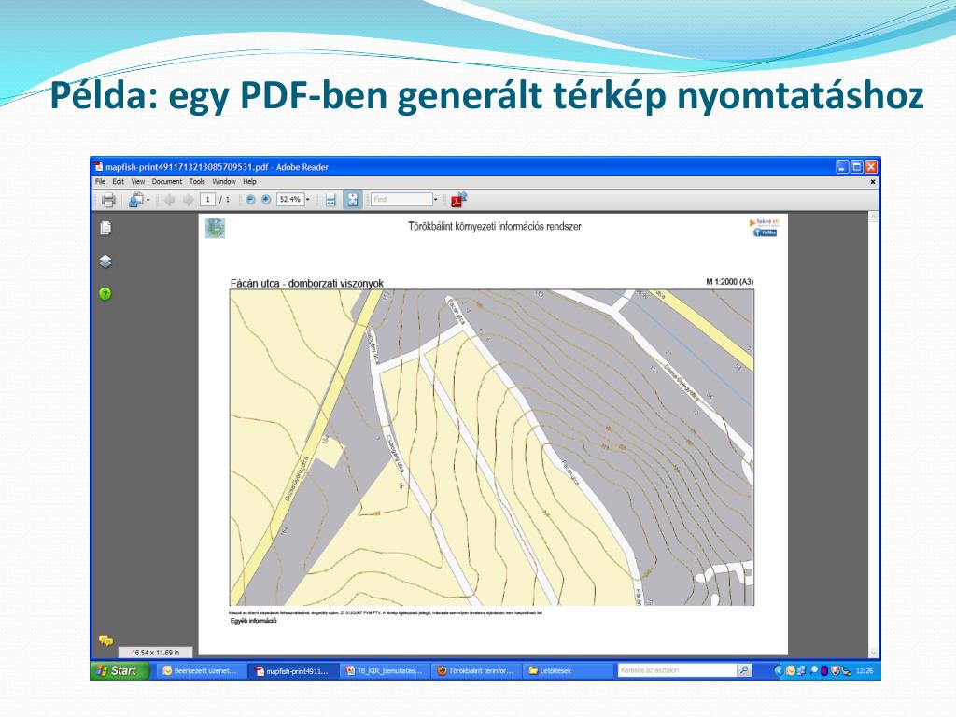This screenshot has height=717, width=956.
Task: Open the Tools menu
Action: click(197, 182)
